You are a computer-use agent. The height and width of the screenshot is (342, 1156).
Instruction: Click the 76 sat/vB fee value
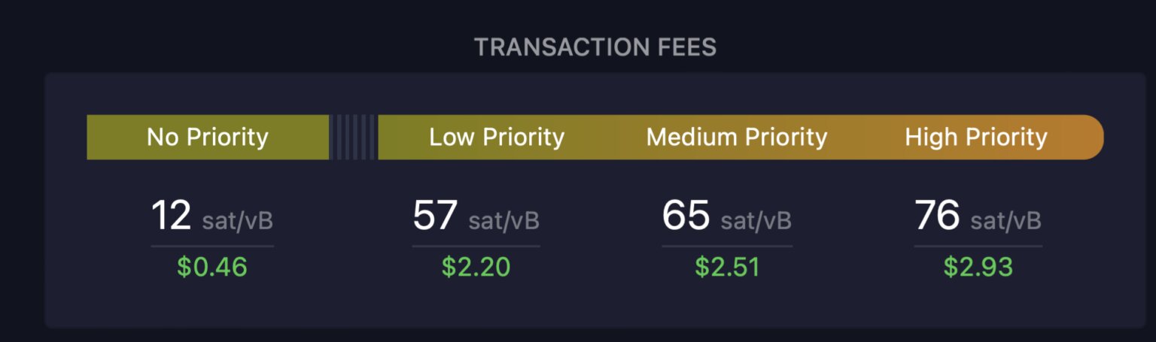click(978, 216)
